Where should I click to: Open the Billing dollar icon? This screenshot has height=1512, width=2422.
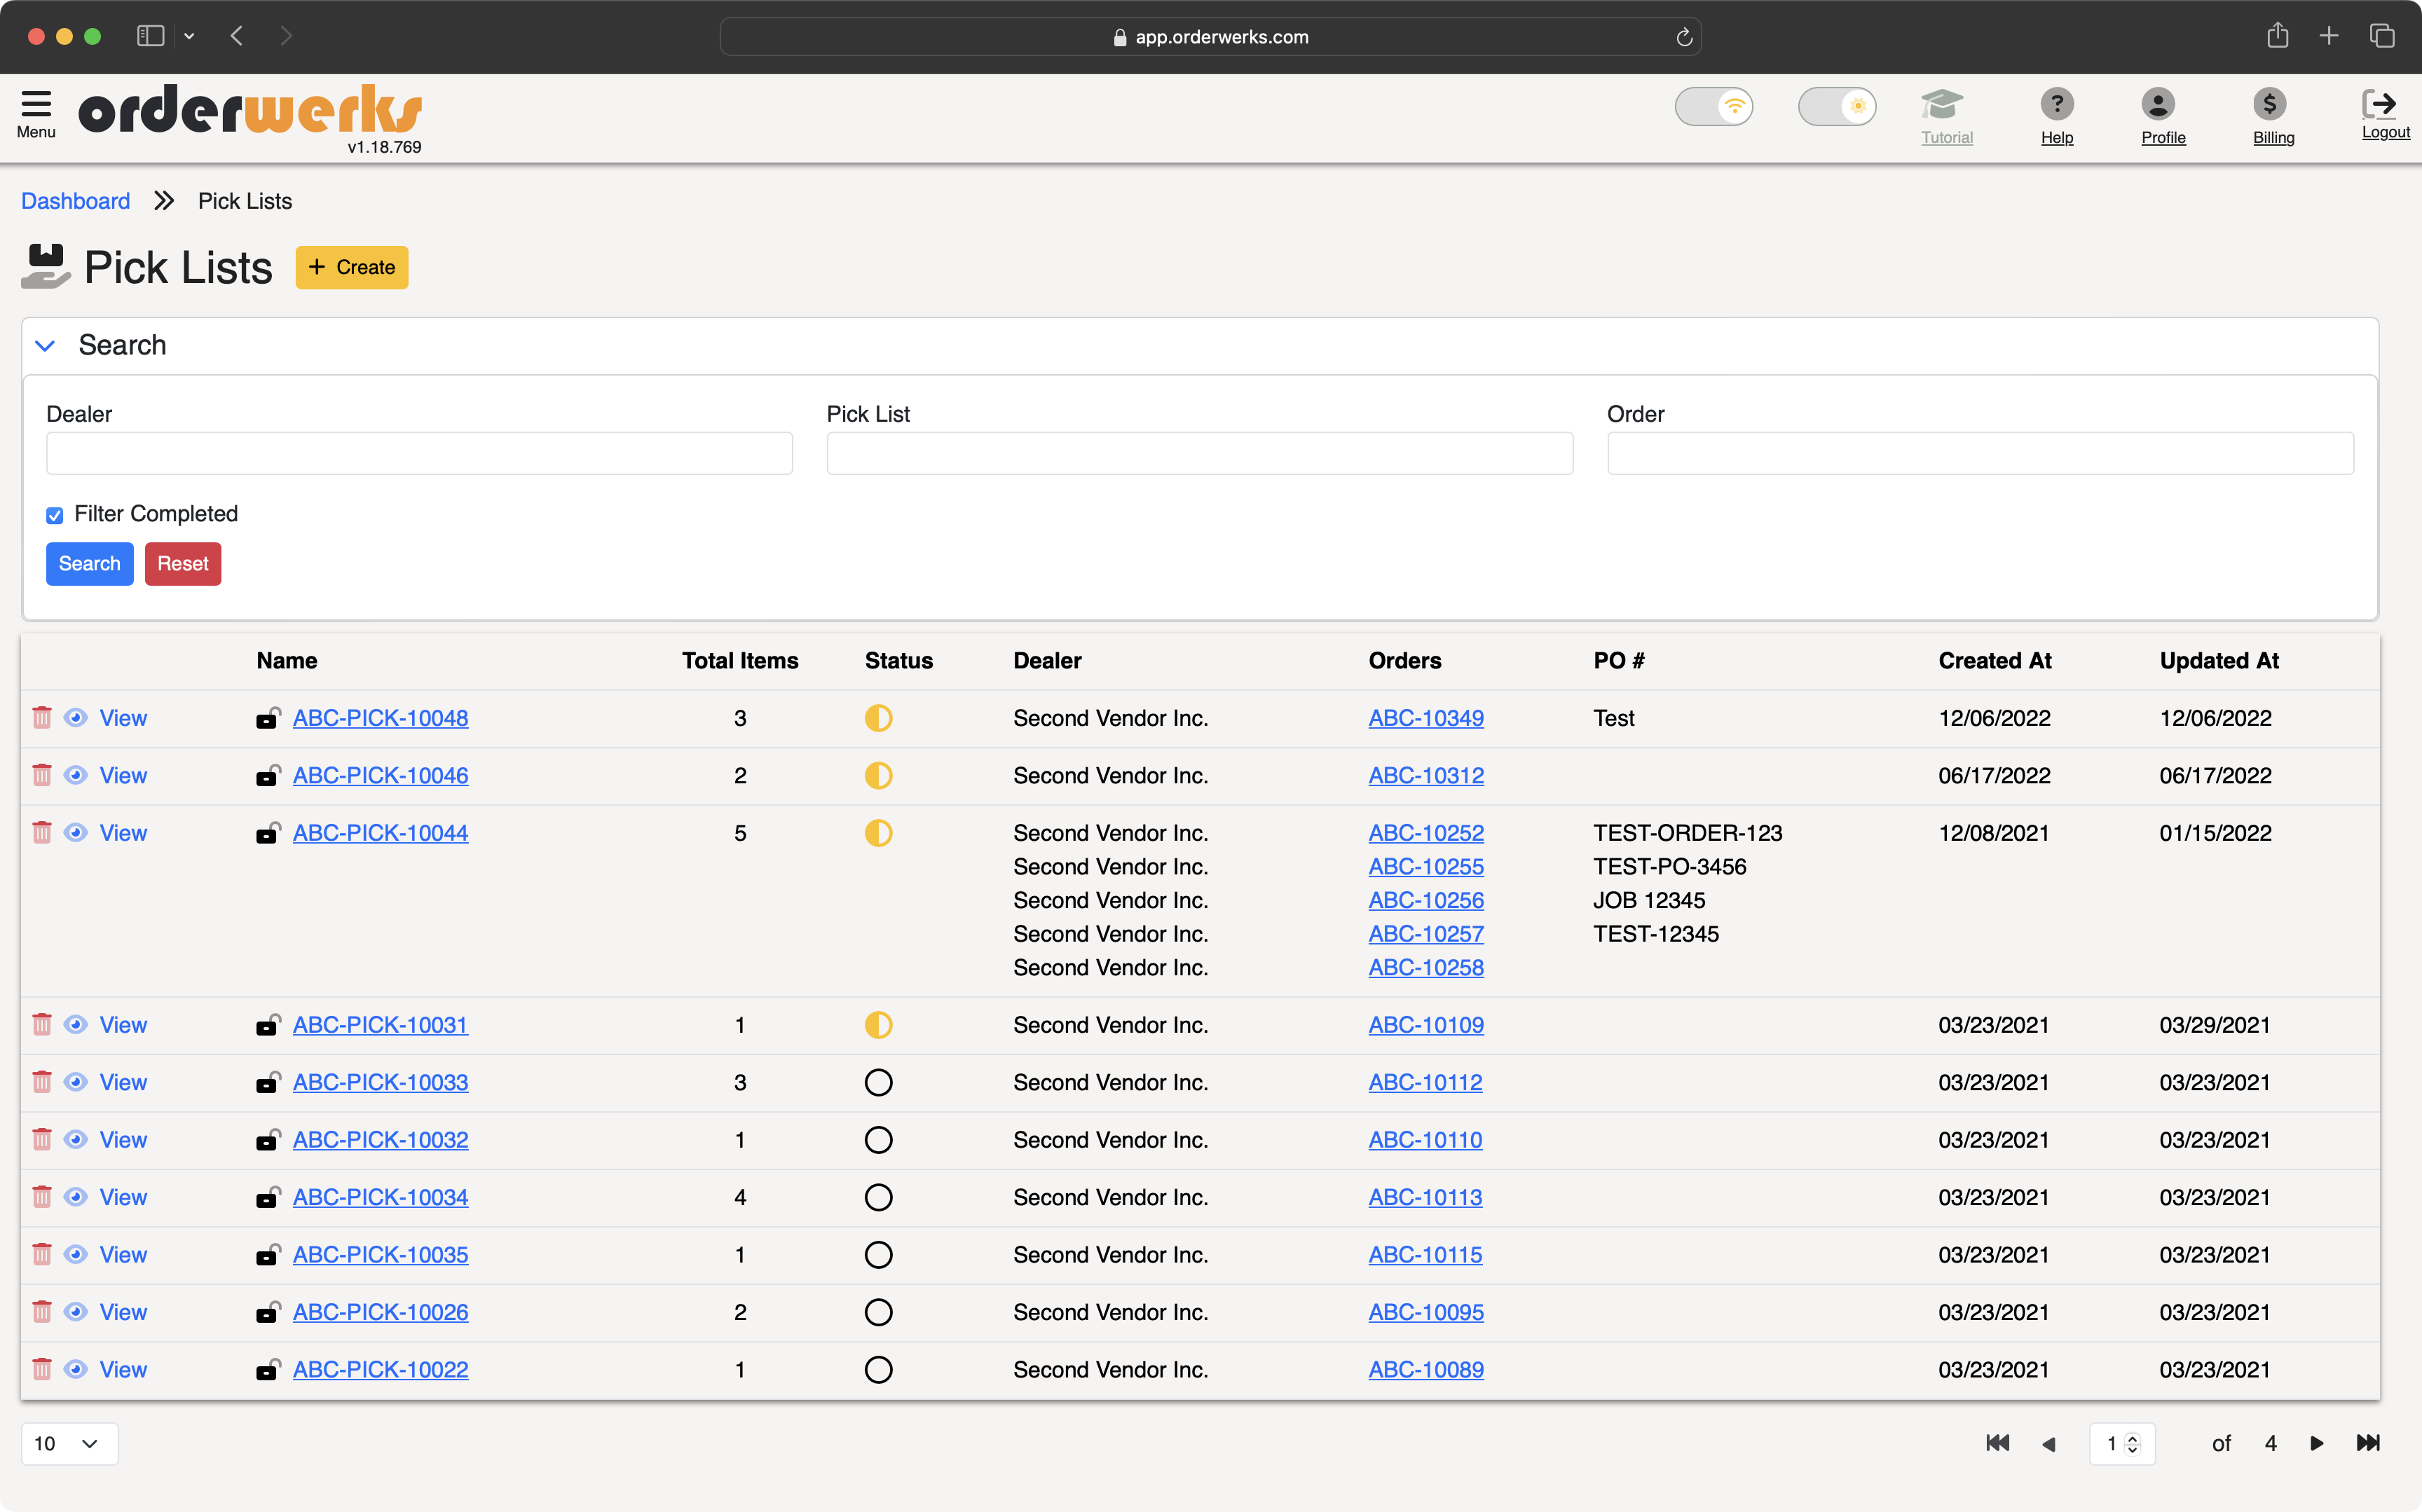2269,104
